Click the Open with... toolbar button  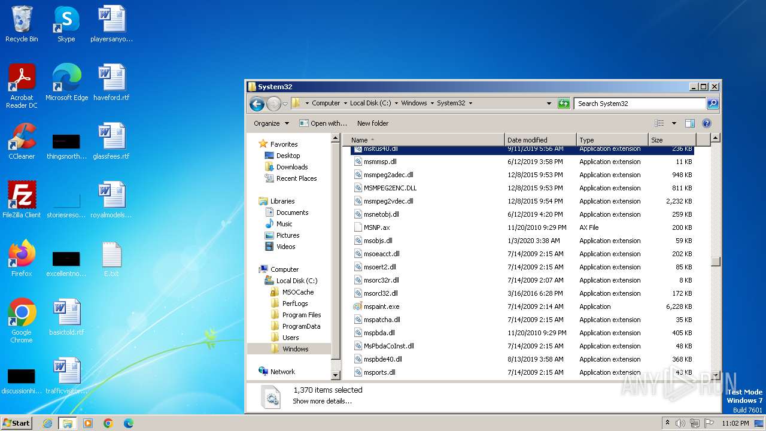tap(323, 123)
